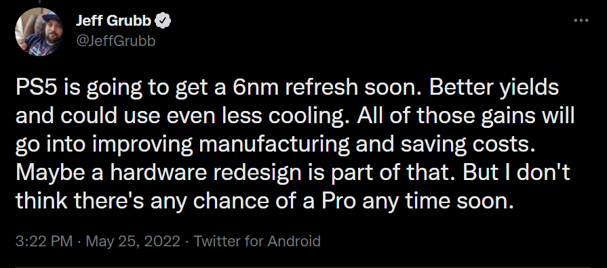The height and width of the screenshot is (268, 607).
Task: Click the phrase "saving costs"
Action: click(x=468, y=146)
